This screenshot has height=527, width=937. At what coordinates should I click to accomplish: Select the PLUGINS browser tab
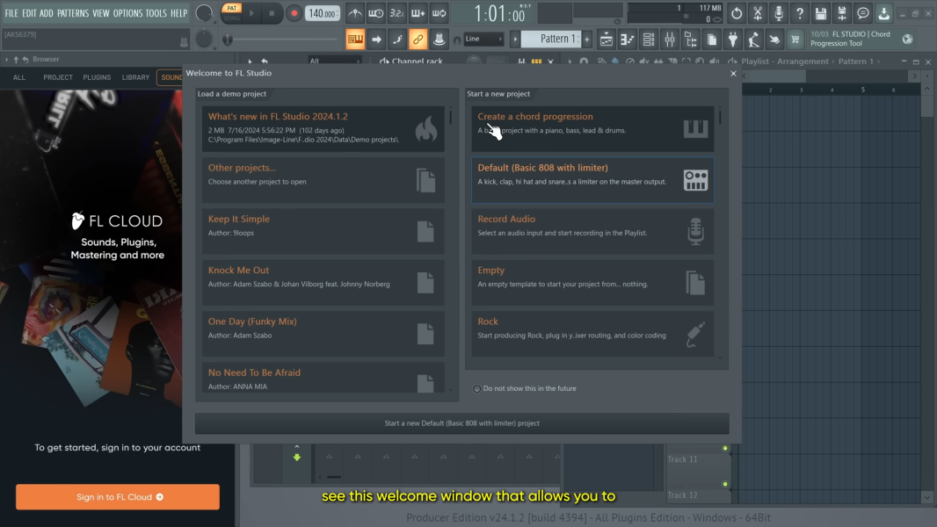[97, 77]
